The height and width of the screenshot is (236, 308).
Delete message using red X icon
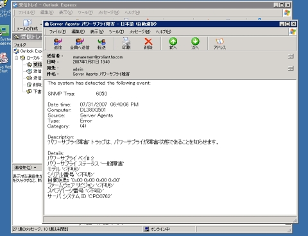[x=148, y=44]
